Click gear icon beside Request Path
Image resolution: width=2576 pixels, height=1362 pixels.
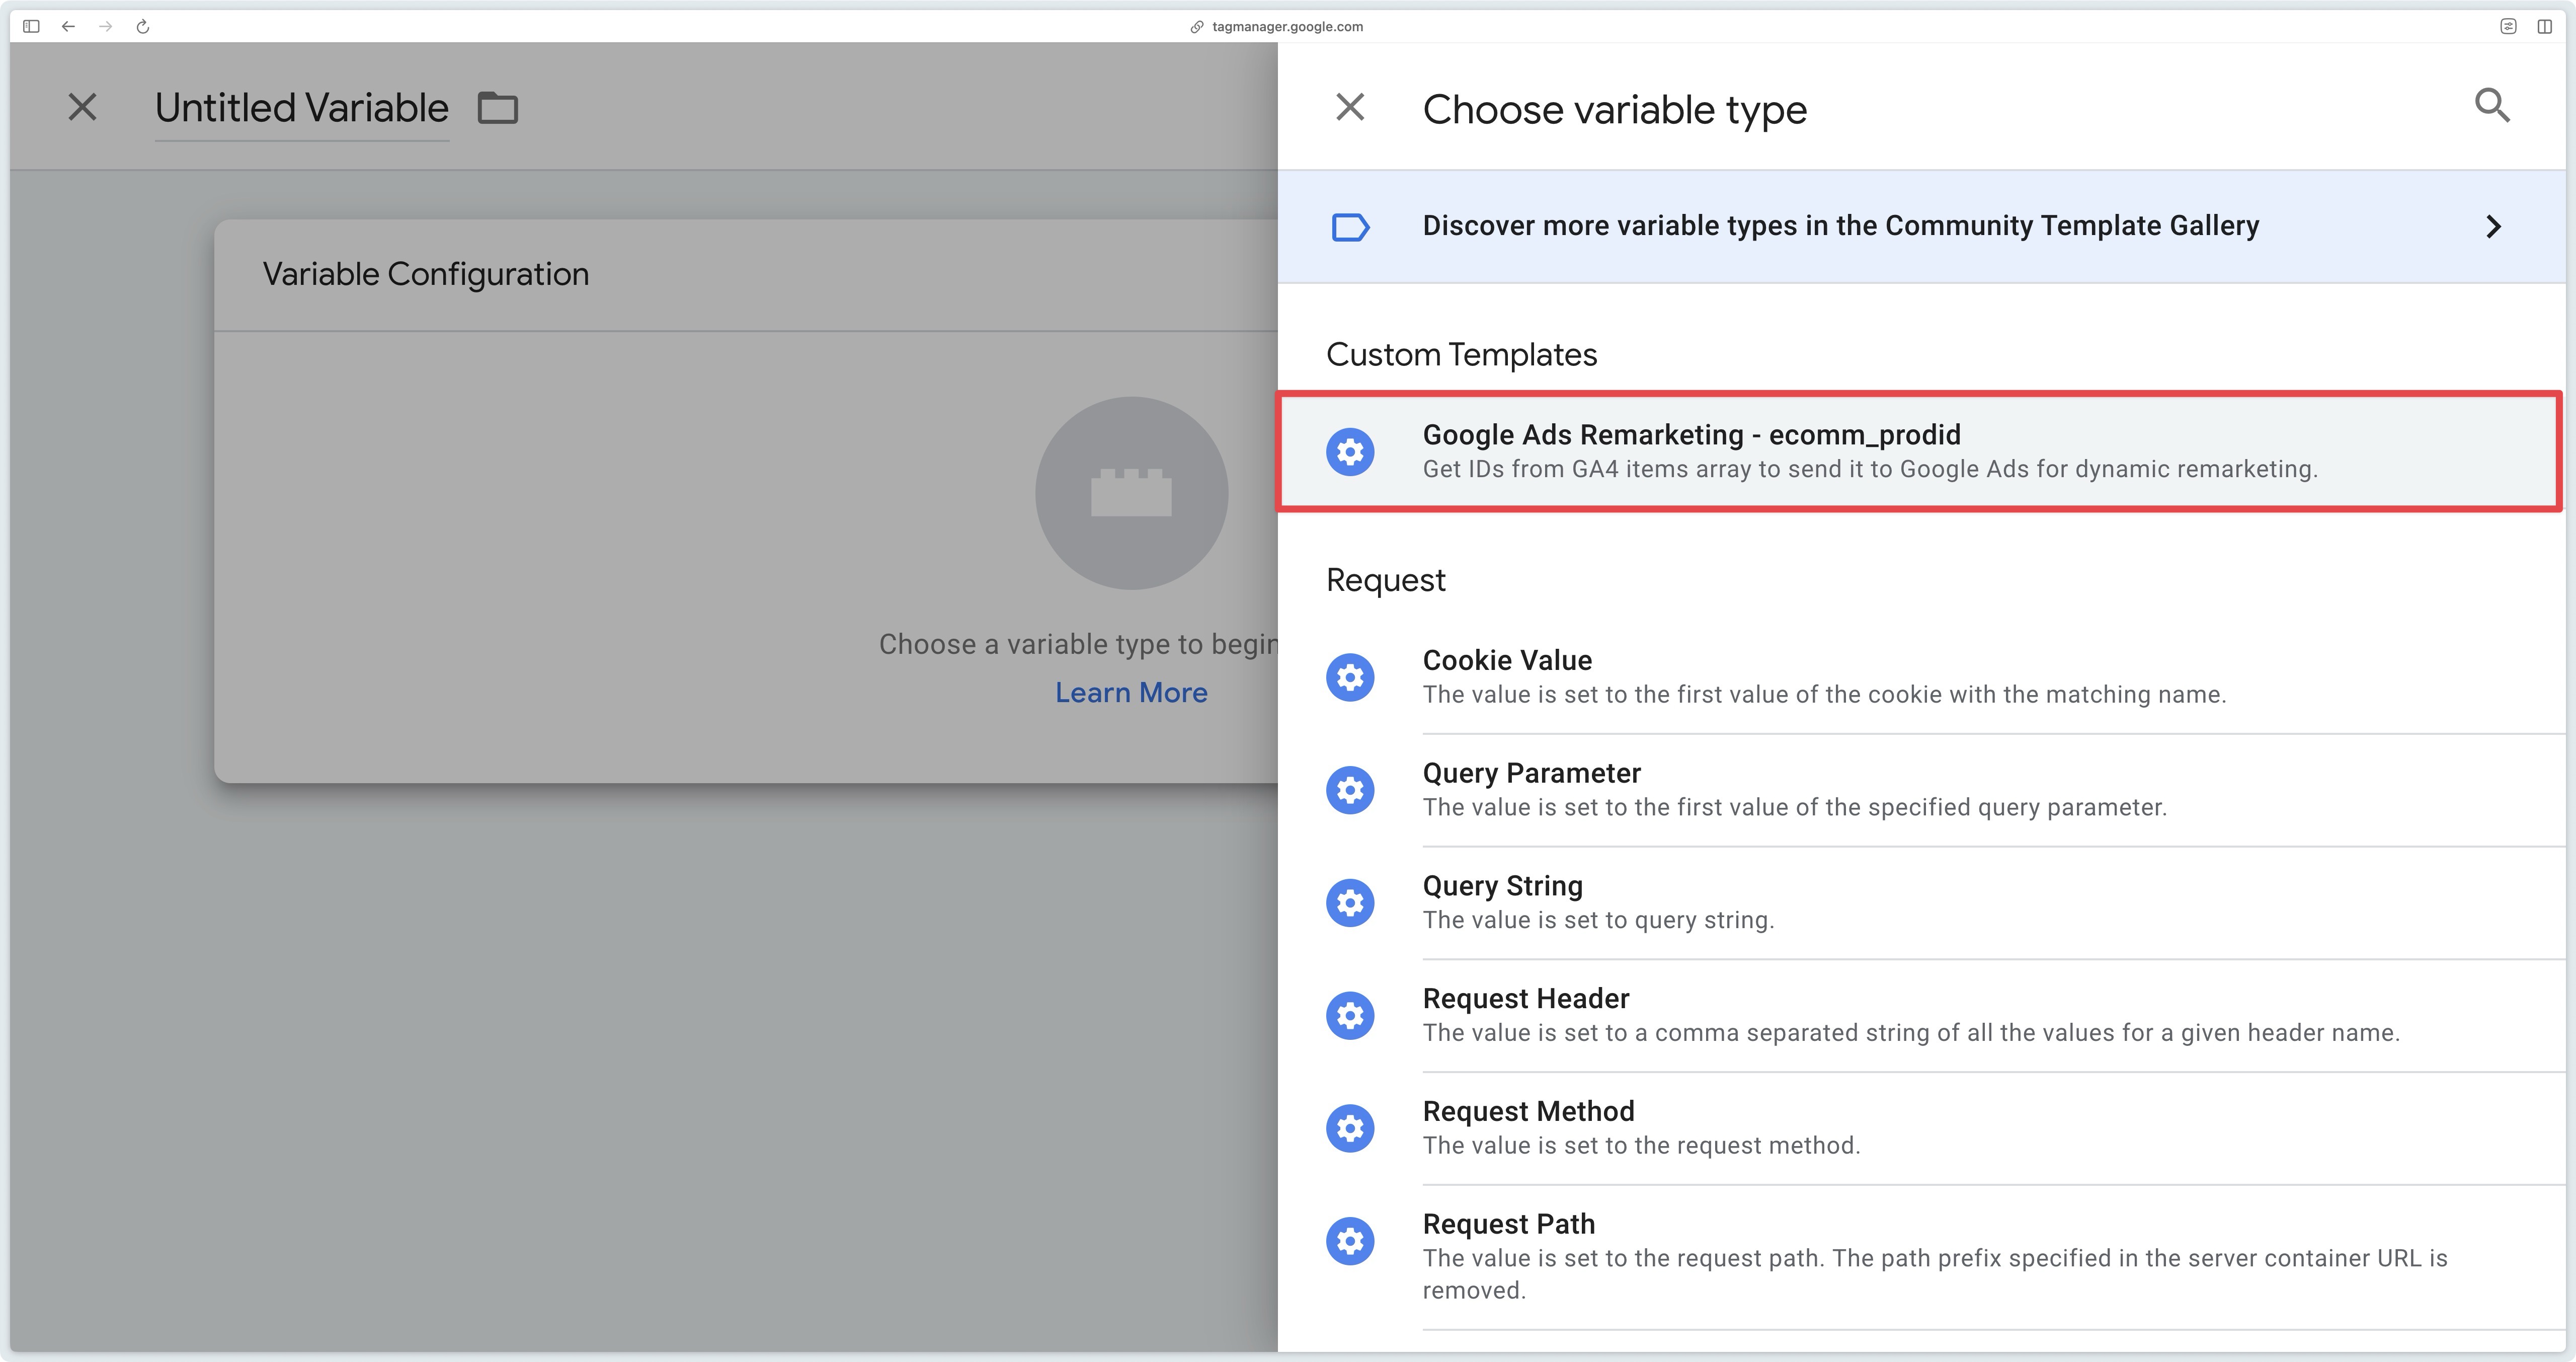coord(1350,1241)
